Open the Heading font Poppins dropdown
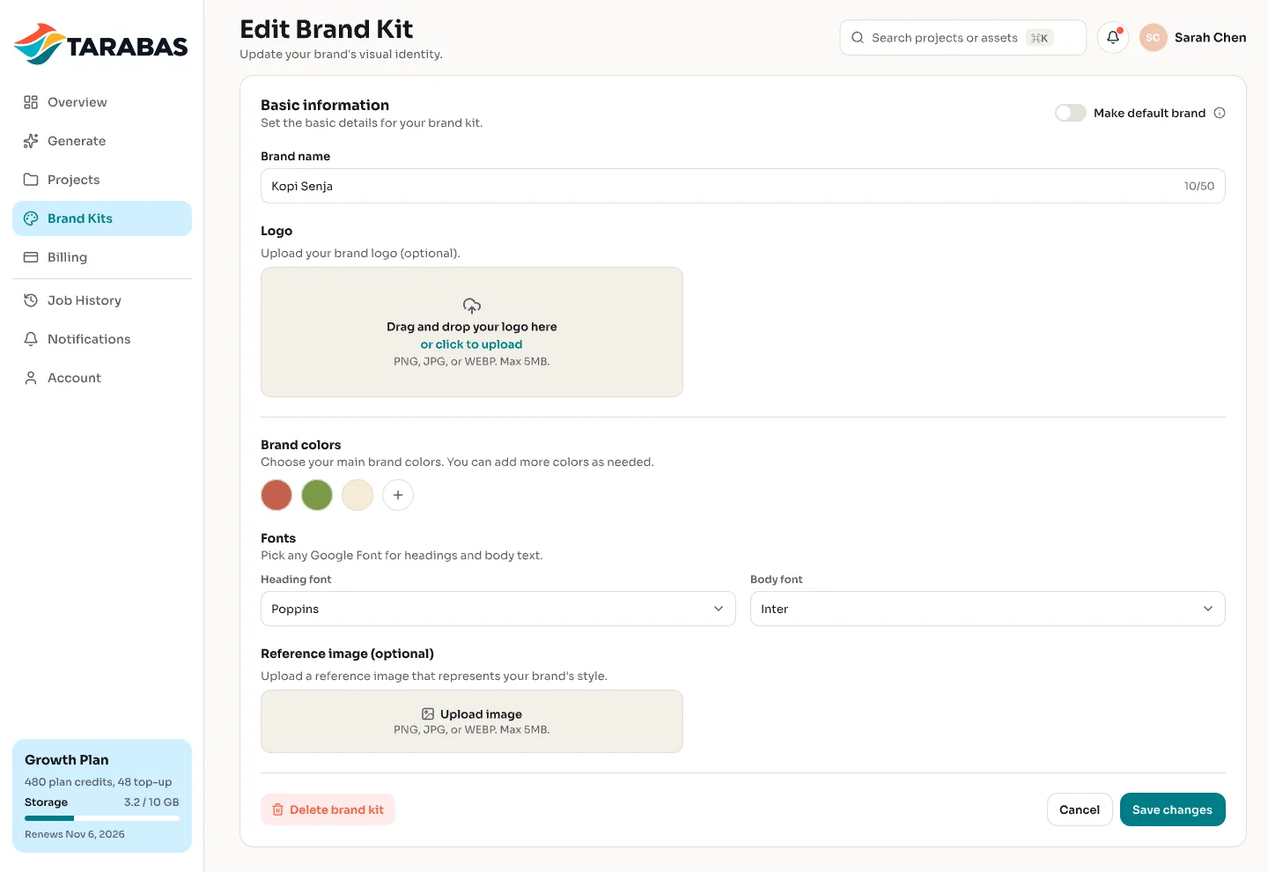 coord(498,609)
